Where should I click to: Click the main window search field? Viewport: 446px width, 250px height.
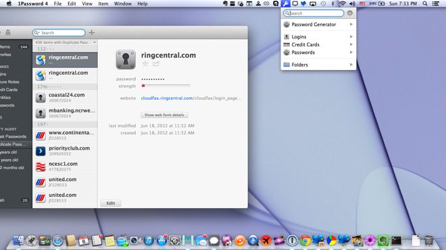[x=59, y=32]
